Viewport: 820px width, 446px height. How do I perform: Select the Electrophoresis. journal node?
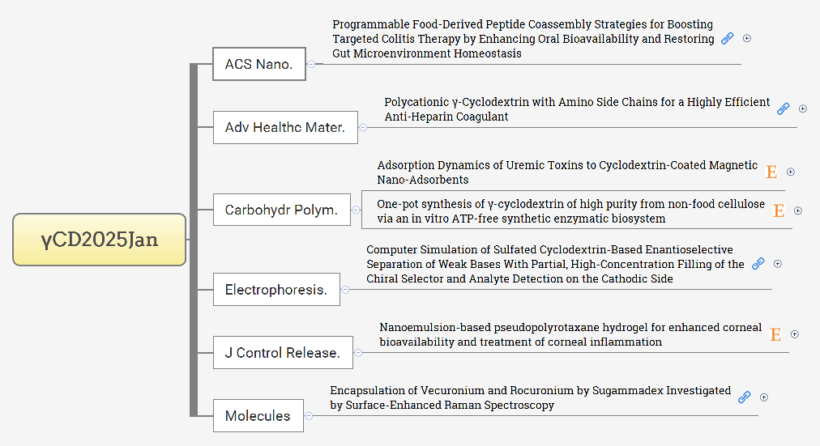click(x=276, y=289)
